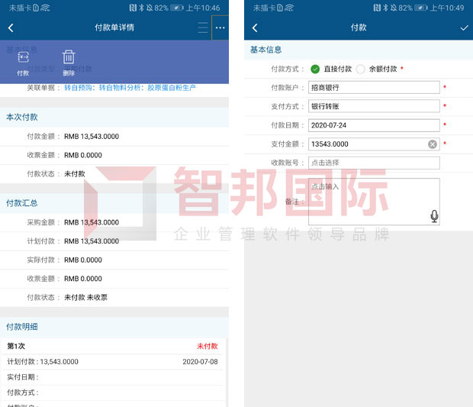Screen dimensions: 473x407
Task: Confirm payment with the checkmark icon
Action: pos(464,27)
